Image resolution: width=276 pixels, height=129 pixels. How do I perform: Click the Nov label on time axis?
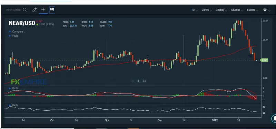point(107,120)
